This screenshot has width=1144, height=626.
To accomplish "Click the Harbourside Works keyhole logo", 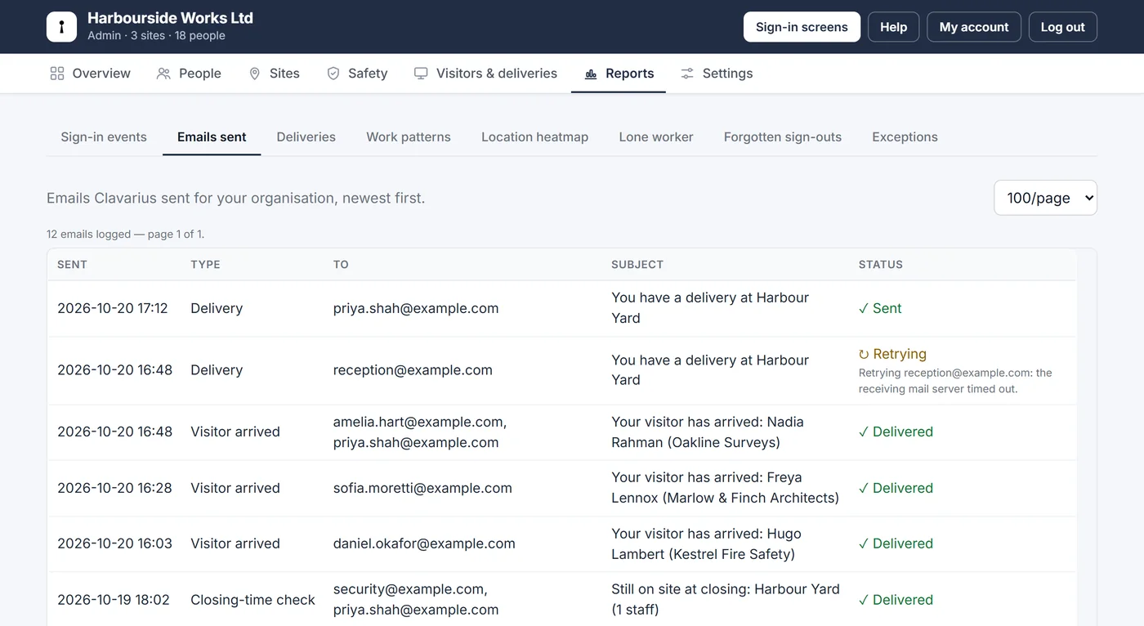I will tap(61, 27).
